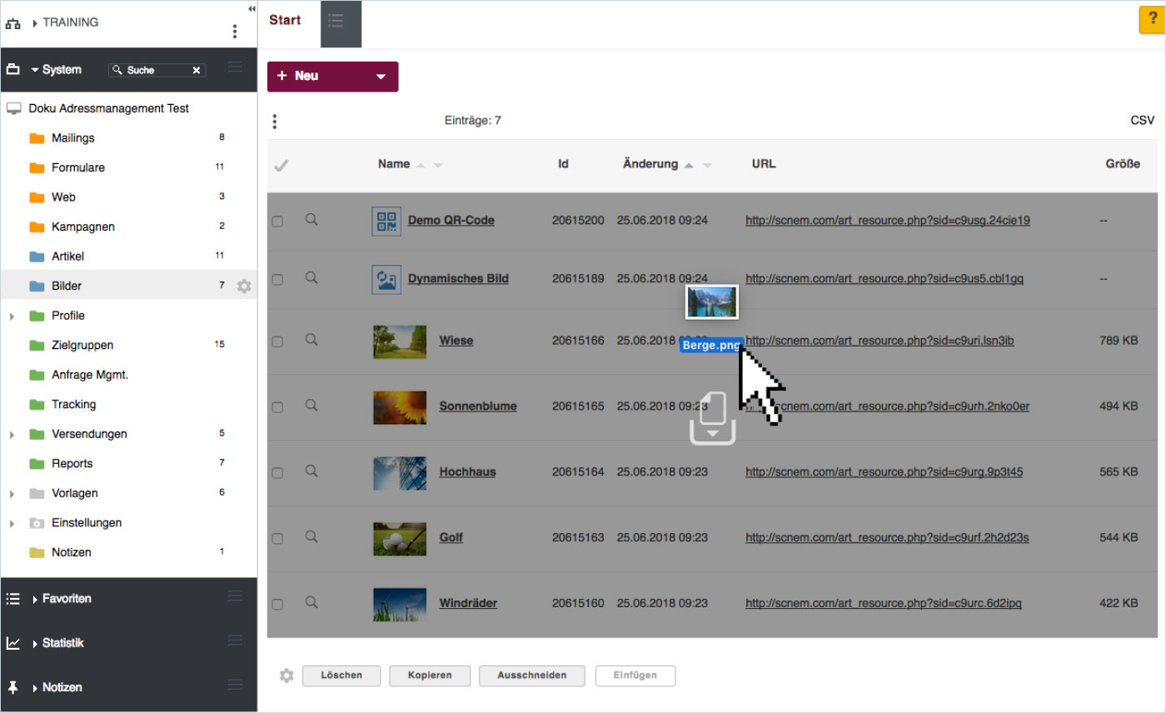Click the yellow help question mark icon
Screen dimensions: 1166x713
tap(1152, 21)
